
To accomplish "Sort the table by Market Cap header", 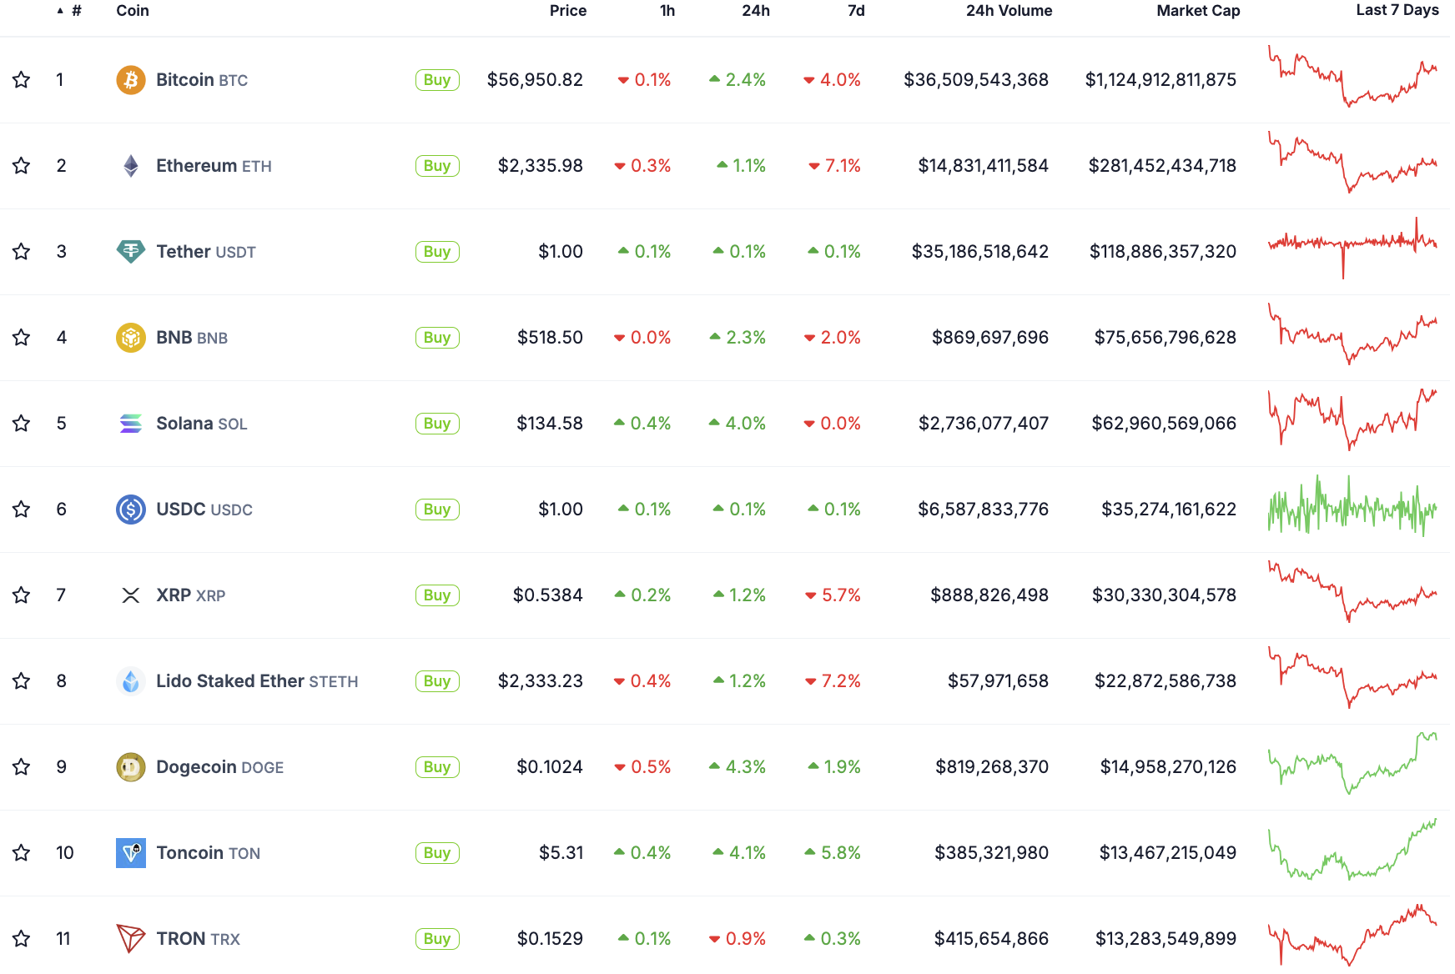I will click(1197, 11).
